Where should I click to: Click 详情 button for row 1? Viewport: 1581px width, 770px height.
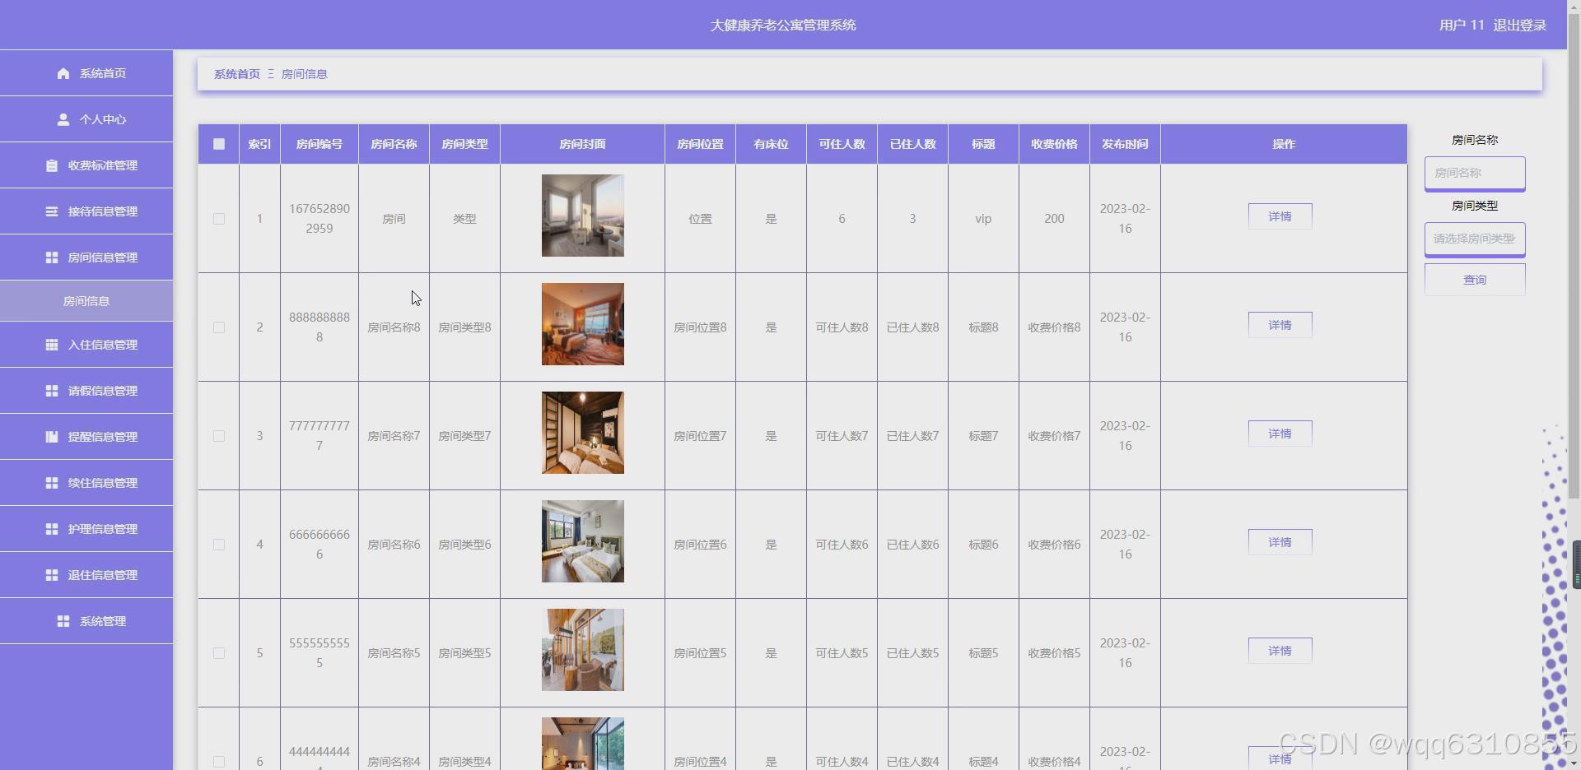pyautogui.click(x=1280, y=216)
